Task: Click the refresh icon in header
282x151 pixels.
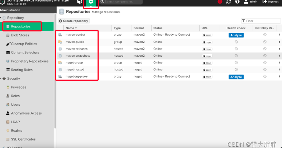Action: [229, 2]
